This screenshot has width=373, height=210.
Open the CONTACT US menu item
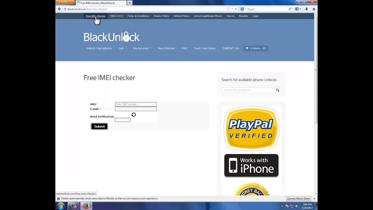click(231, 48)
